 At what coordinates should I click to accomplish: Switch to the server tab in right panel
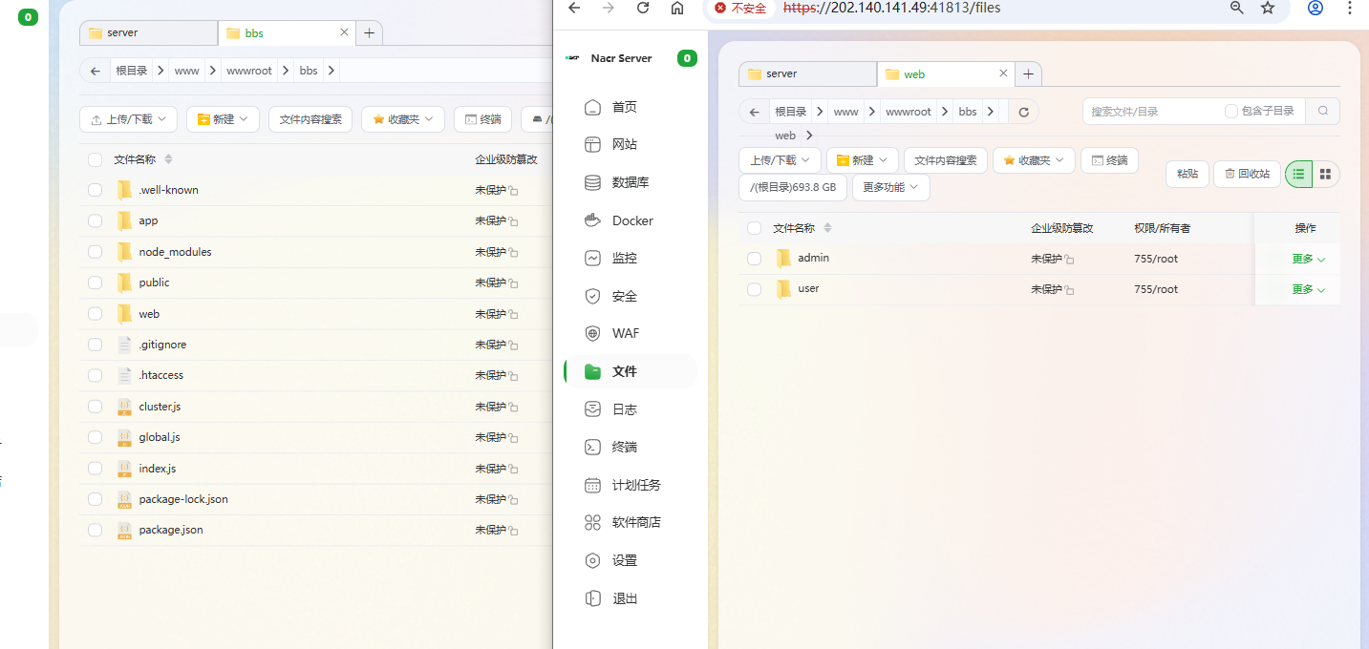click(x=806, y=73)
